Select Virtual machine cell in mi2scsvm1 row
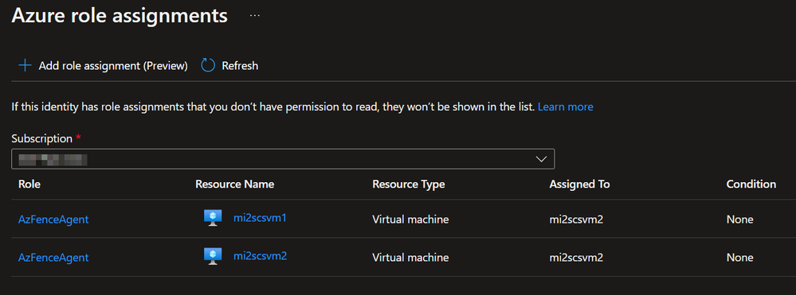796x295 pixels. pos(410,219)
